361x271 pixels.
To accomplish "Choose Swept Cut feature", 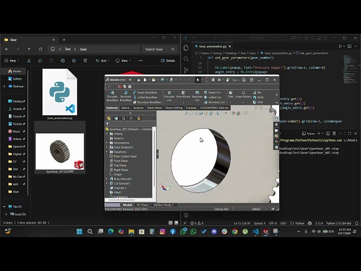I will click(x=212, y=93).
